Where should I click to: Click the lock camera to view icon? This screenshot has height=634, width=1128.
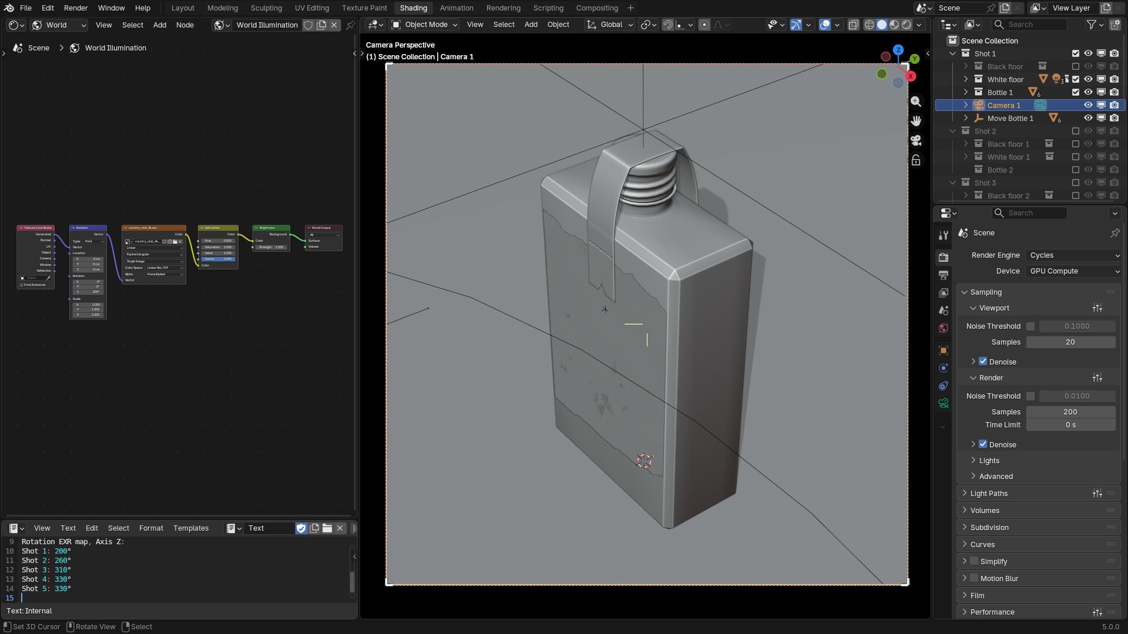(x=916, y=160)
